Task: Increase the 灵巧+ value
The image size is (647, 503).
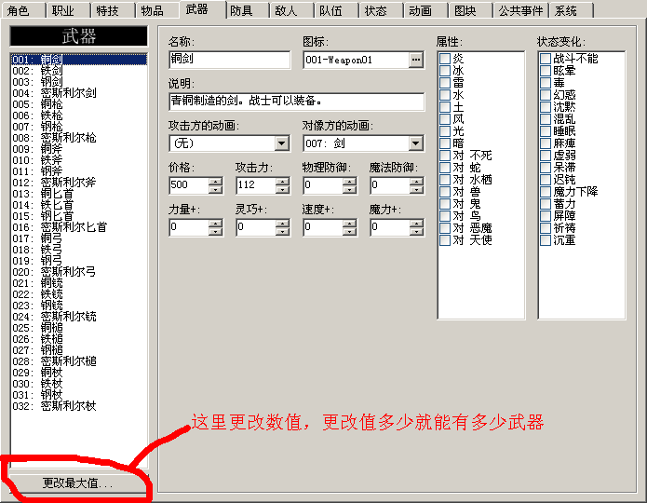Action: point(282,224)
